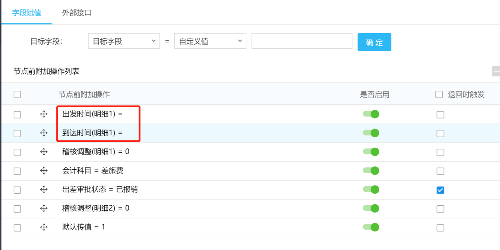The image size is (500, 250).
Task: Click move icon beside 会计科目 = 差旅费
Action: click(x=44, y=171)
